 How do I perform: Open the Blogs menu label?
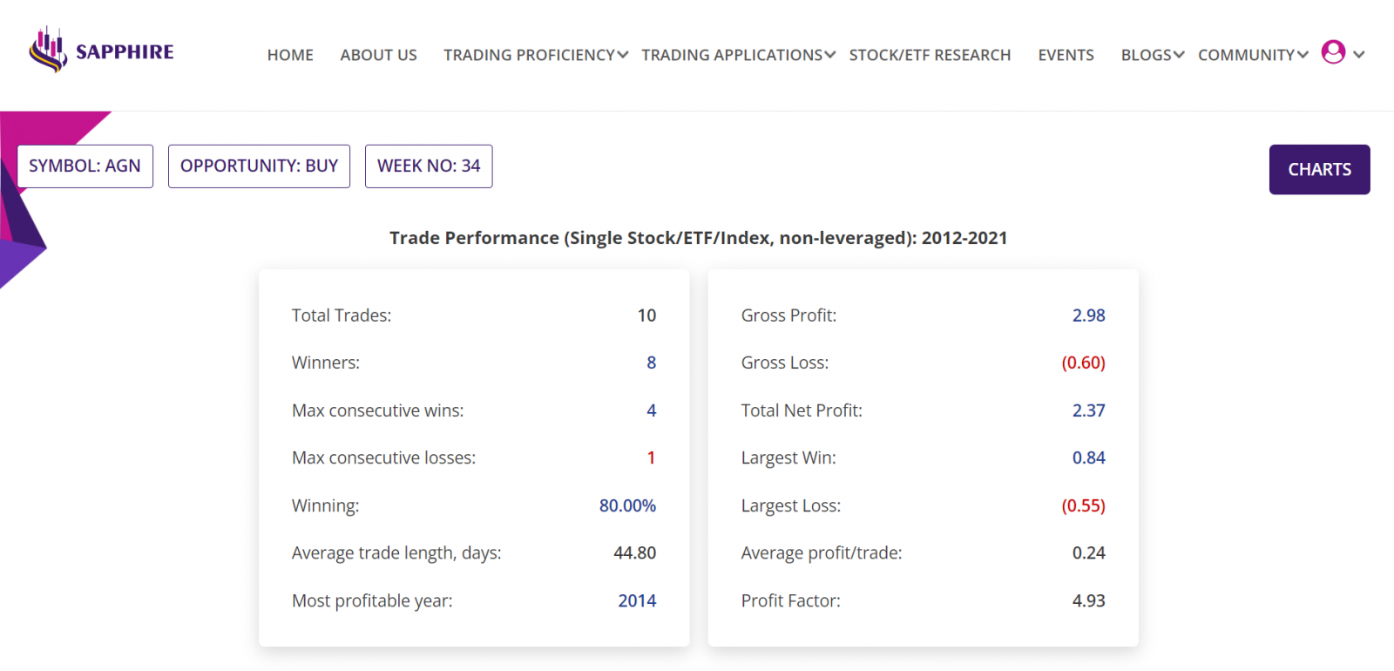point(1146,55)
